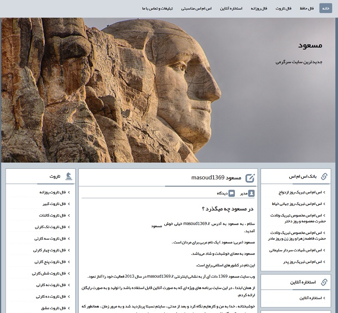338x313 pixels.
Task: Open فال تاروت پنج کارتی link
Action: coord(50,262)
